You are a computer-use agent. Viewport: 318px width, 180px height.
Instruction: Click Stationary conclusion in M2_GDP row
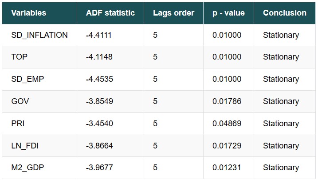tap(281, 168)
